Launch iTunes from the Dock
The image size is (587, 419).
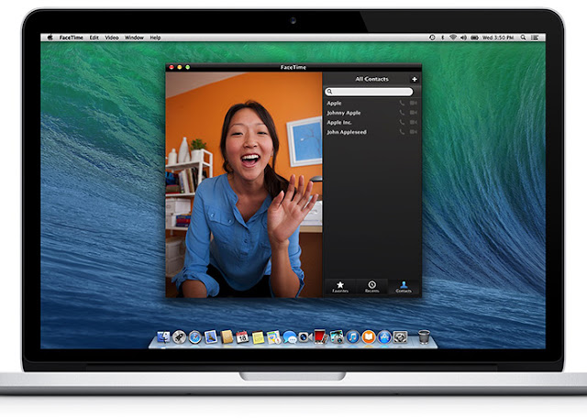pos(352,337)
